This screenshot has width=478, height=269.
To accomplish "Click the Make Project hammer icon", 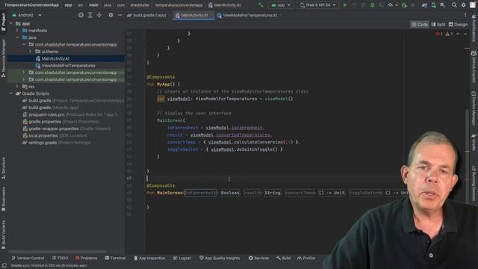I will [x=261, y=5].
